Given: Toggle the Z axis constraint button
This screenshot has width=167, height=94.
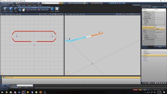Looking at the screenshot, I should click(x=64, y=3).
